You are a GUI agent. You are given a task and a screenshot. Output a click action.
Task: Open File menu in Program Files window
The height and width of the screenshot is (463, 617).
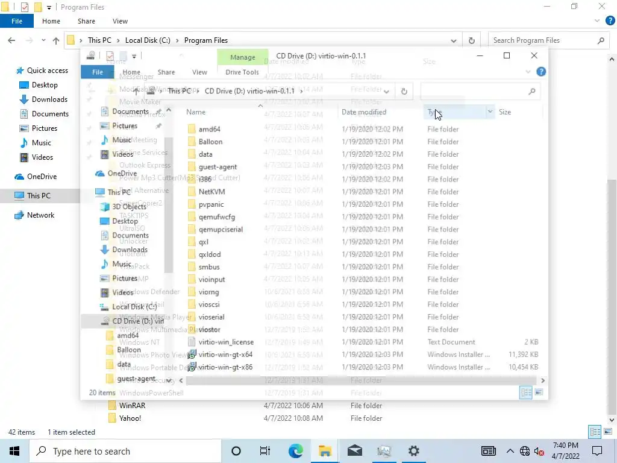16,21
